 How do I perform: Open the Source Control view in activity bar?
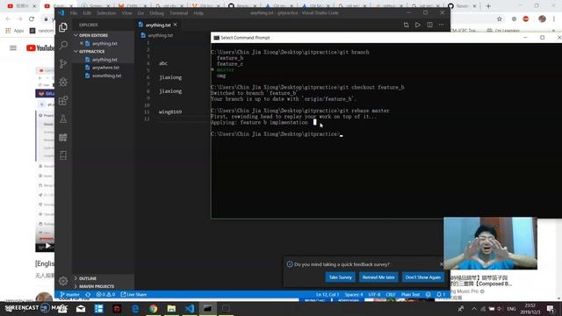[x=63, y=63]
